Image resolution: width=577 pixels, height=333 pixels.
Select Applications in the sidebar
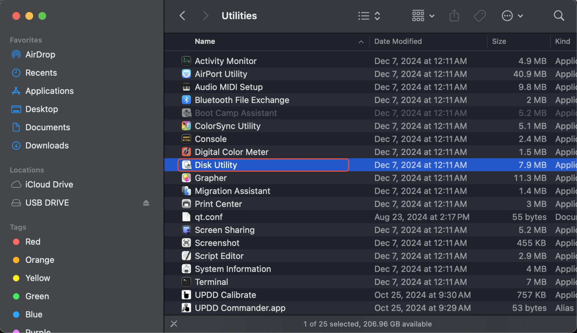click(x=49, y=91)
